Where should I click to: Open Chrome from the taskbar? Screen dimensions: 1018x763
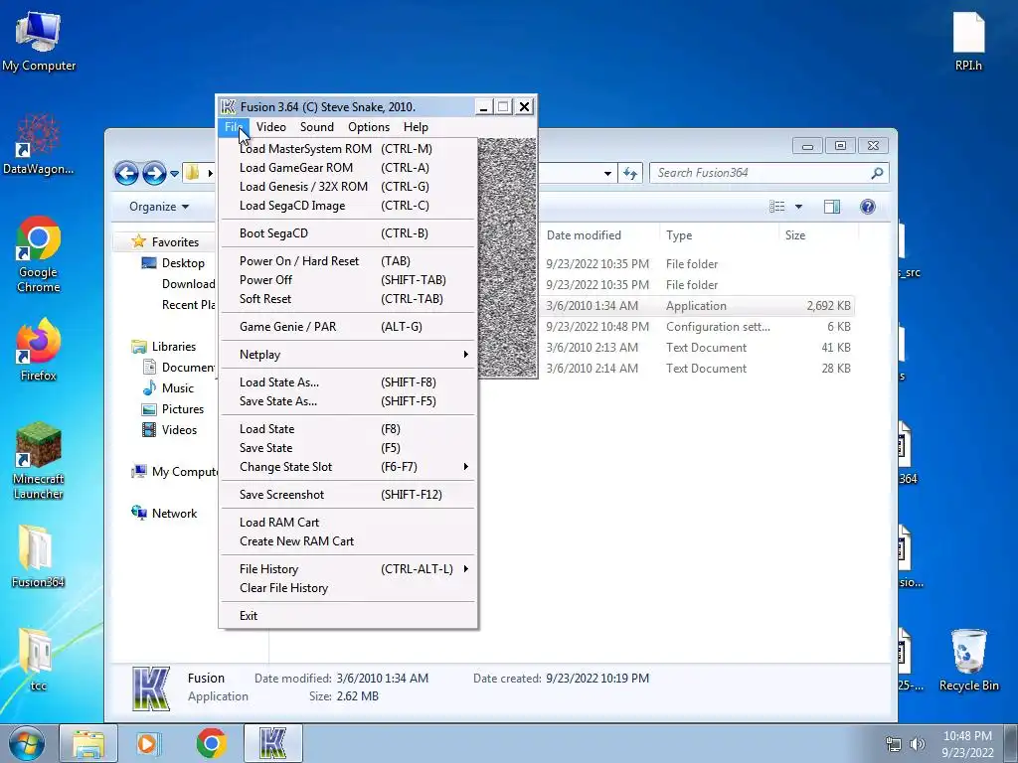[212, 743]
